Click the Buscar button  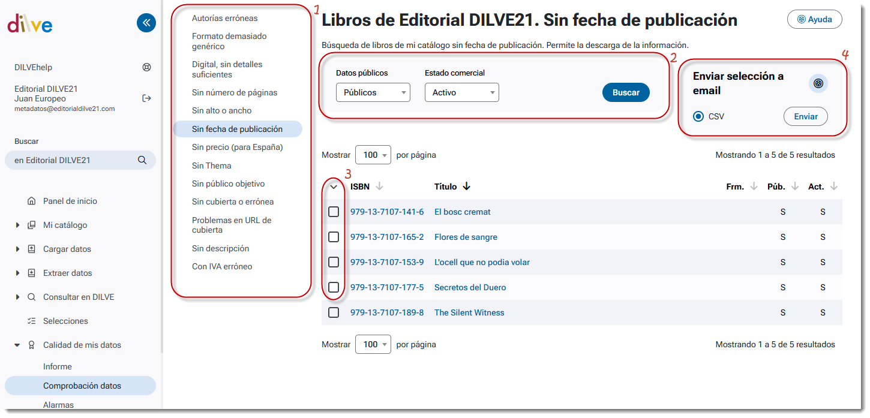tap(626, 92)
